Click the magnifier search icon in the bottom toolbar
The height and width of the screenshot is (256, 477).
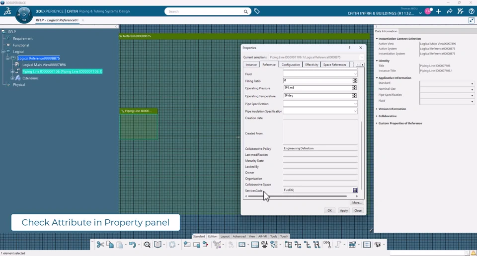point(147,245)
